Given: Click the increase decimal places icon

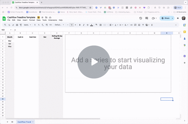Looking at the screenshot, I should point(47,25).
